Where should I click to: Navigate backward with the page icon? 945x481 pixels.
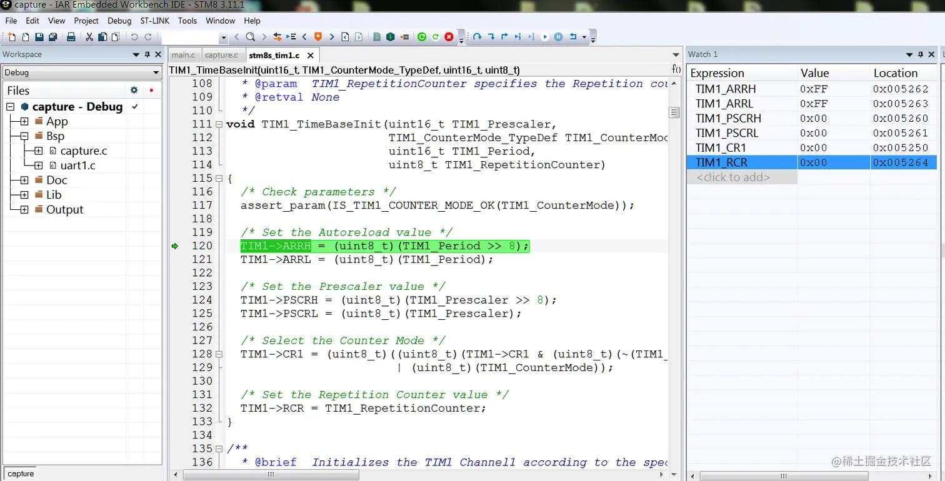point(345,37)
